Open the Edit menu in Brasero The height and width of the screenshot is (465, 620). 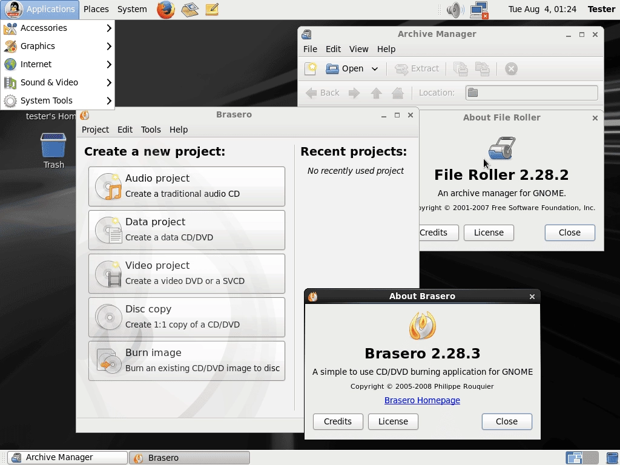[125, 130]
